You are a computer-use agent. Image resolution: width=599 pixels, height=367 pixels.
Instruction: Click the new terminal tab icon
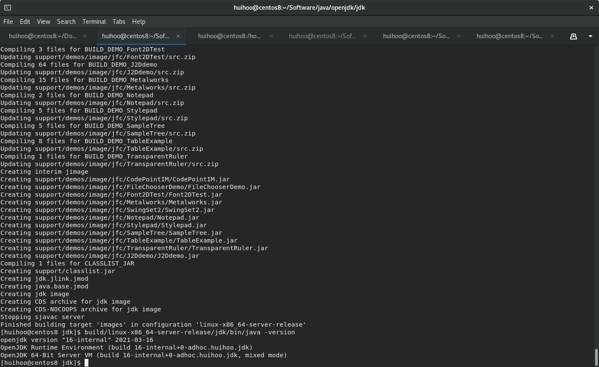pyautogui.click(x=573, y=36)
